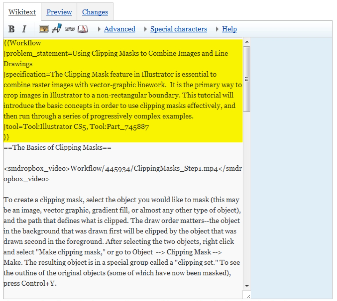Screen dimensions: 337x301
Task: Click the textarea scrollbar thumb
Action: point(247,79)
